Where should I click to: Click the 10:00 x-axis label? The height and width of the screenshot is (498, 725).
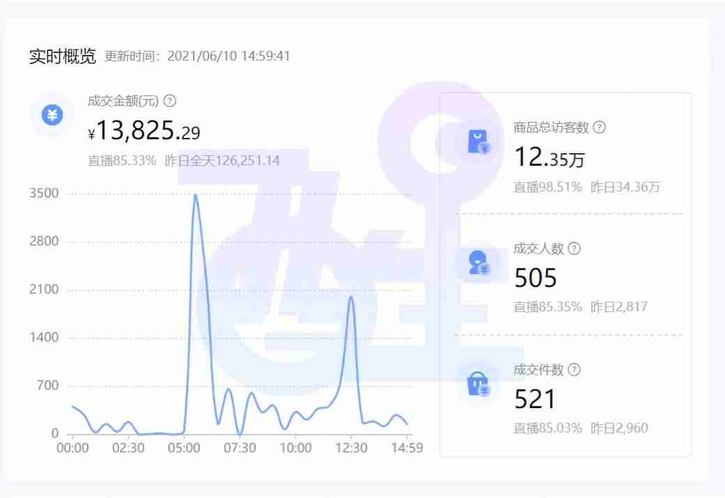click(x=296, y=448)
